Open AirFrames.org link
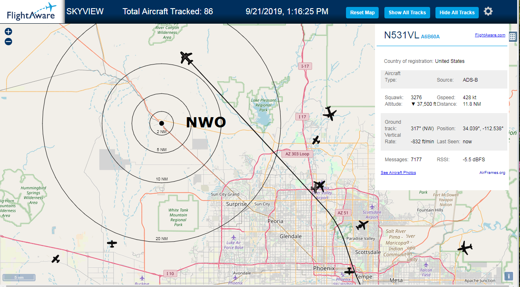Screen dimensions: 520x287 (x=492, y=173)
